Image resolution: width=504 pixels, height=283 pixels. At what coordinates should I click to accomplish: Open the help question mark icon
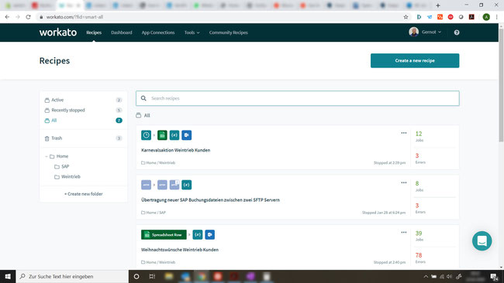[457, 32]
